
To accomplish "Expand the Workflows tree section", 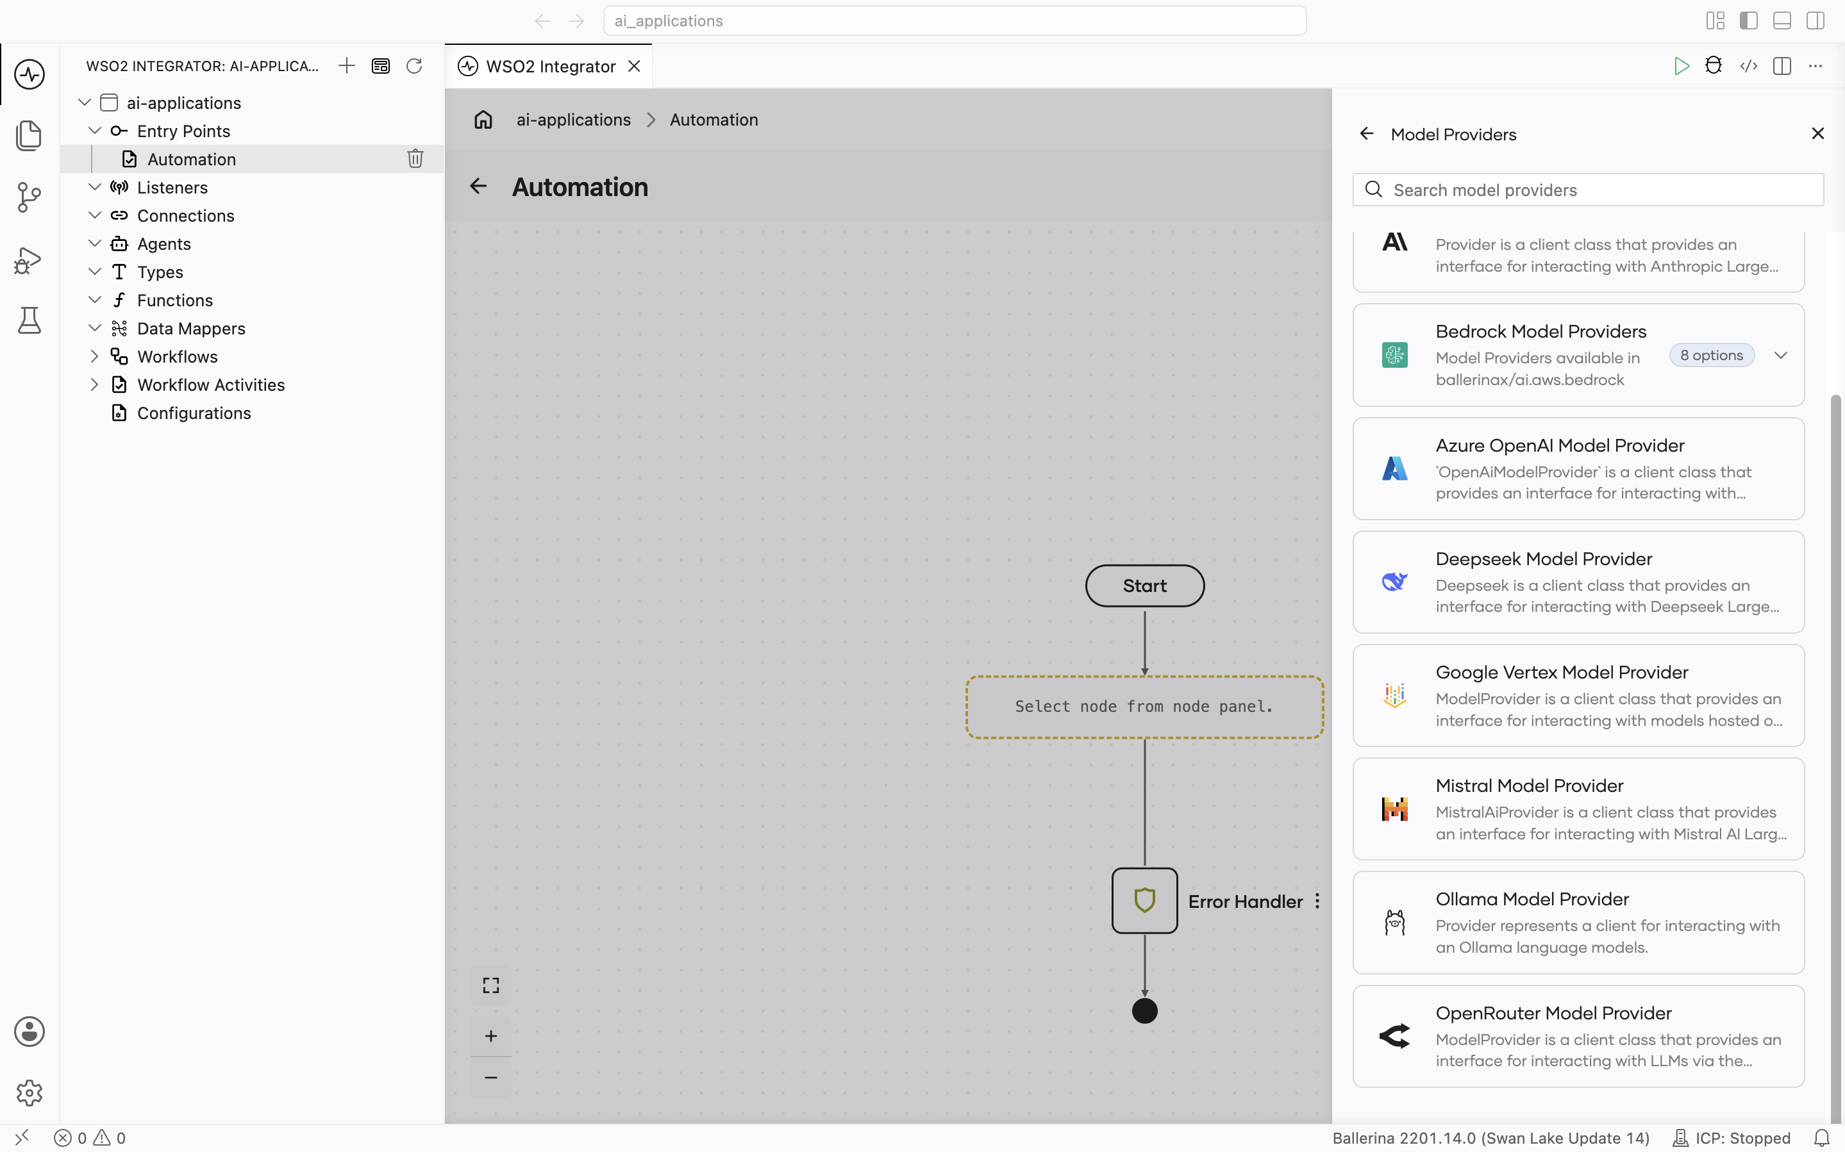I will tap(94, 356).
